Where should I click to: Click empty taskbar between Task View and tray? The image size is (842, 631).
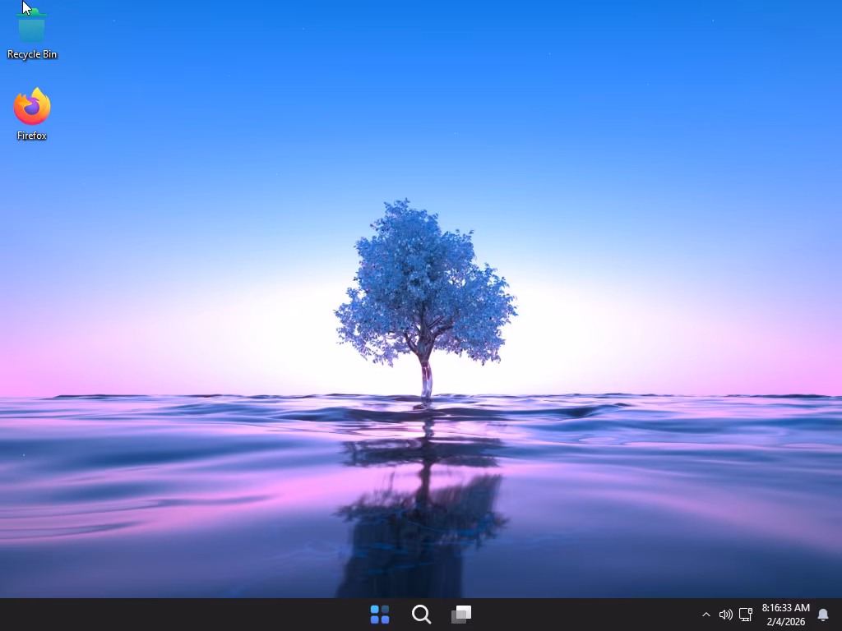click(584, 615)
